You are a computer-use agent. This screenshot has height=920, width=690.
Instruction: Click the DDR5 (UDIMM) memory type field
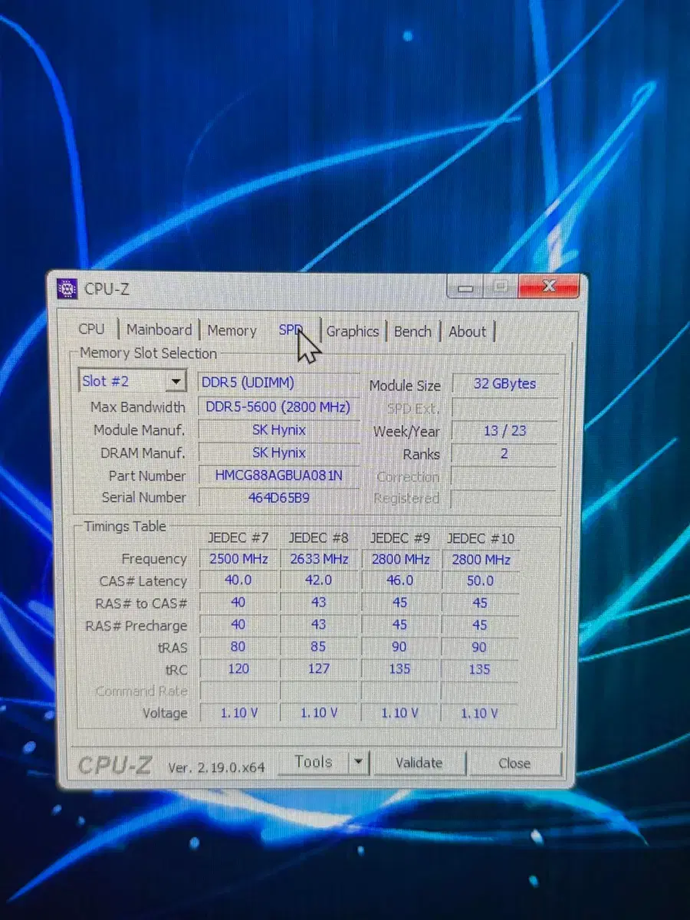(278, 383)
